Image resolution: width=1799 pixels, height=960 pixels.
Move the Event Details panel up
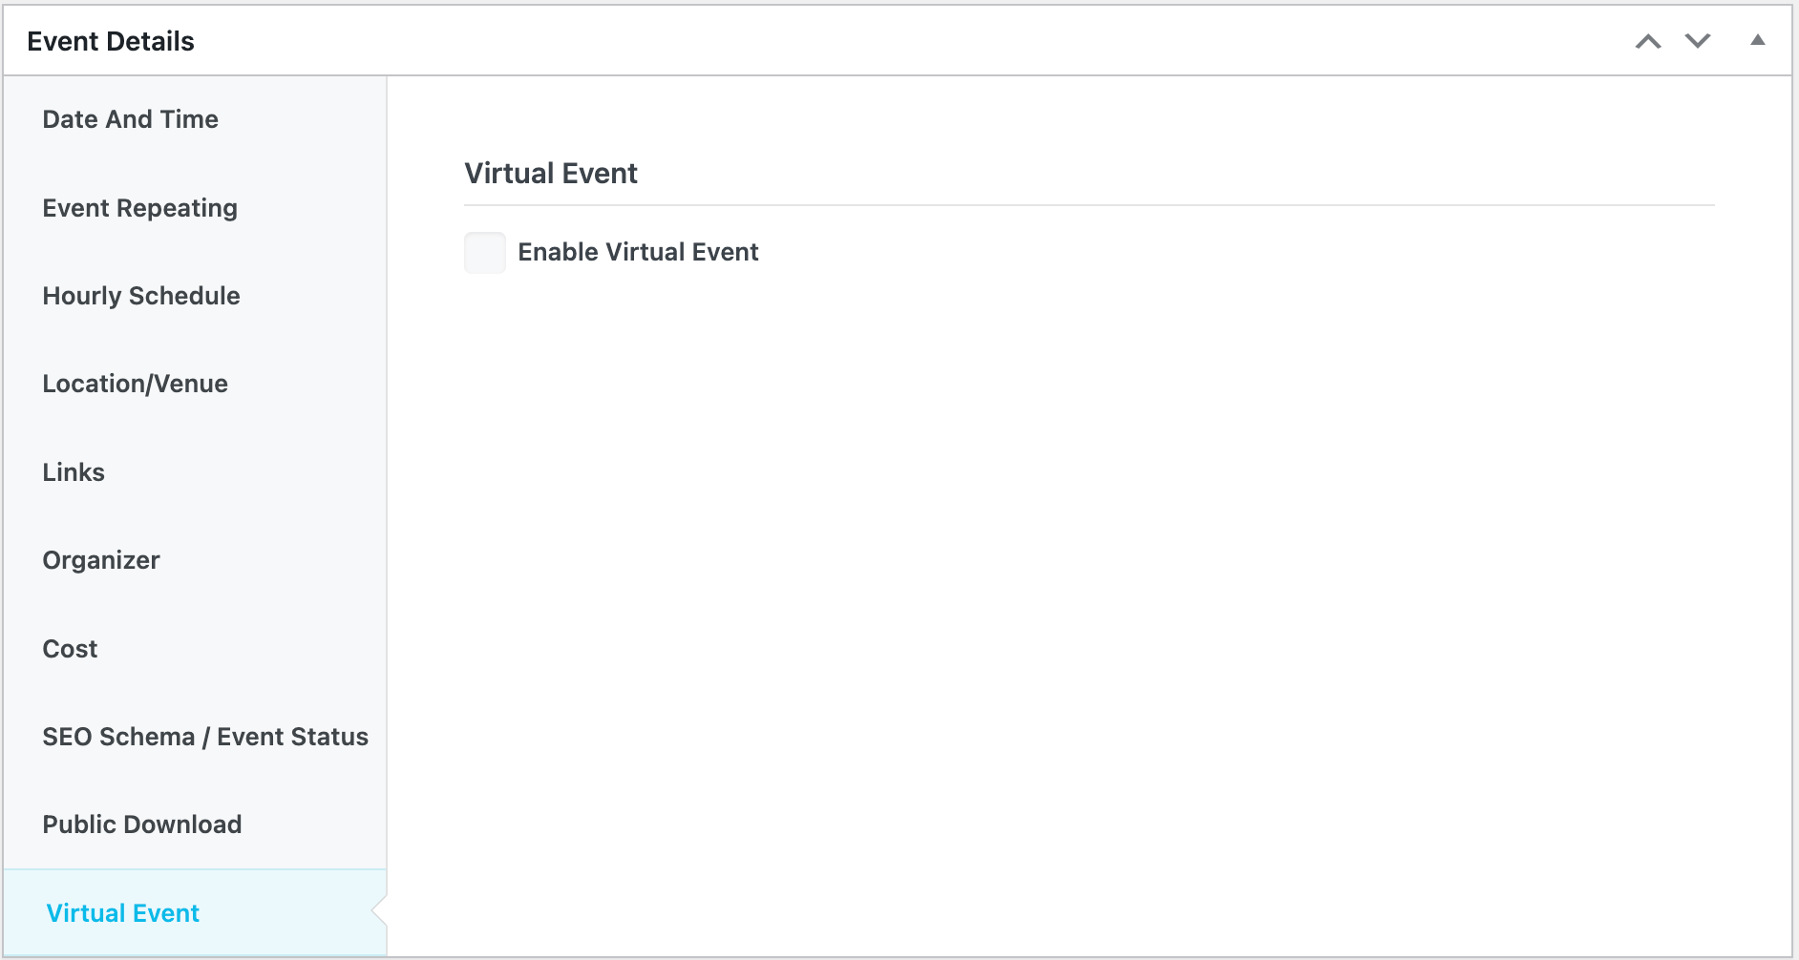[x=1648, y=41]
